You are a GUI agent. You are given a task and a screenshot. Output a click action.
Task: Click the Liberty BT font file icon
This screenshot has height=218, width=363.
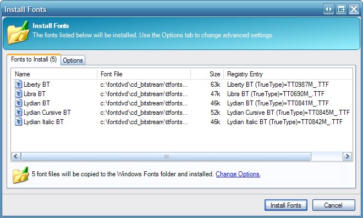coord(18,84)
